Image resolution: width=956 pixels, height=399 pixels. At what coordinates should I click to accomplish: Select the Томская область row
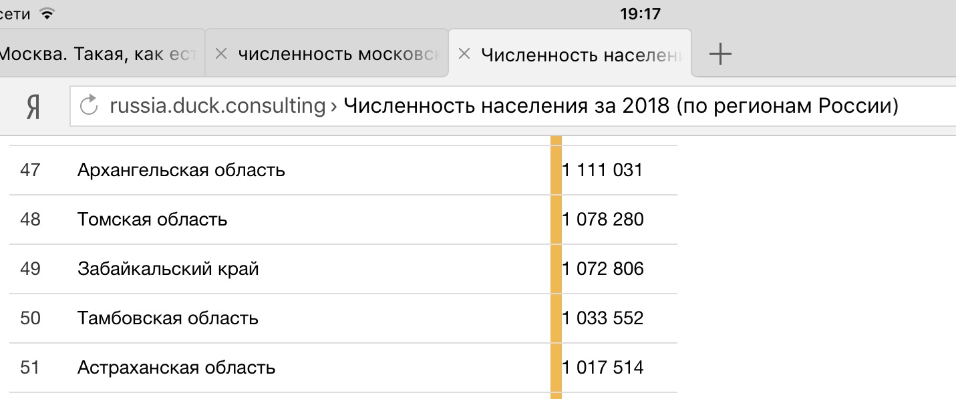point(343,220)
